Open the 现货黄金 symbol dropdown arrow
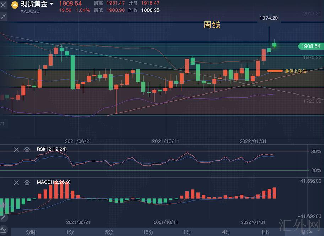Screen dimensions: 324x236 pyautogui.click(x=52, y=4)
